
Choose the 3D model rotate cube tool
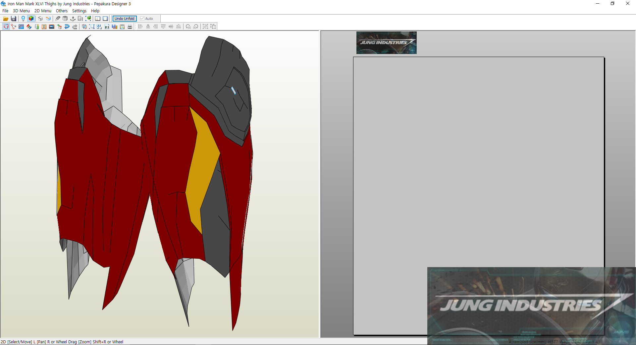click(x=59, y=27)
